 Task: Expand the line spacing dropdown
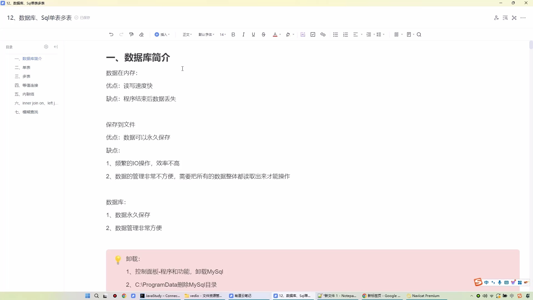pyautogui.click(x=380, y=34)
